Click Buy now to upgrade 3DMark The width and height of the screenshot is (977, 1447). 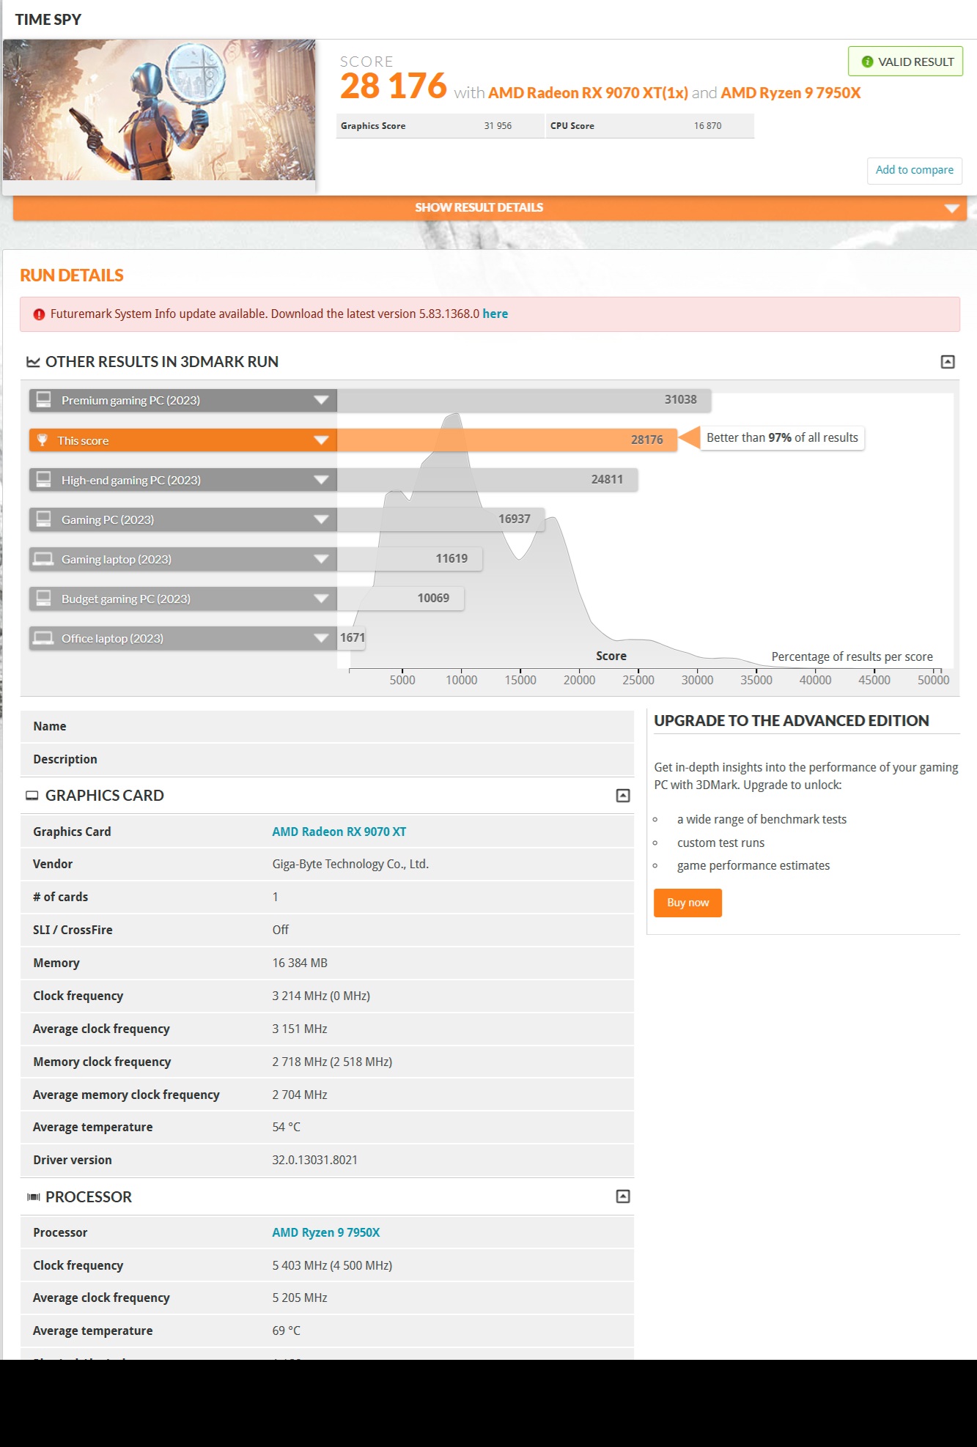tap(687, 903)
